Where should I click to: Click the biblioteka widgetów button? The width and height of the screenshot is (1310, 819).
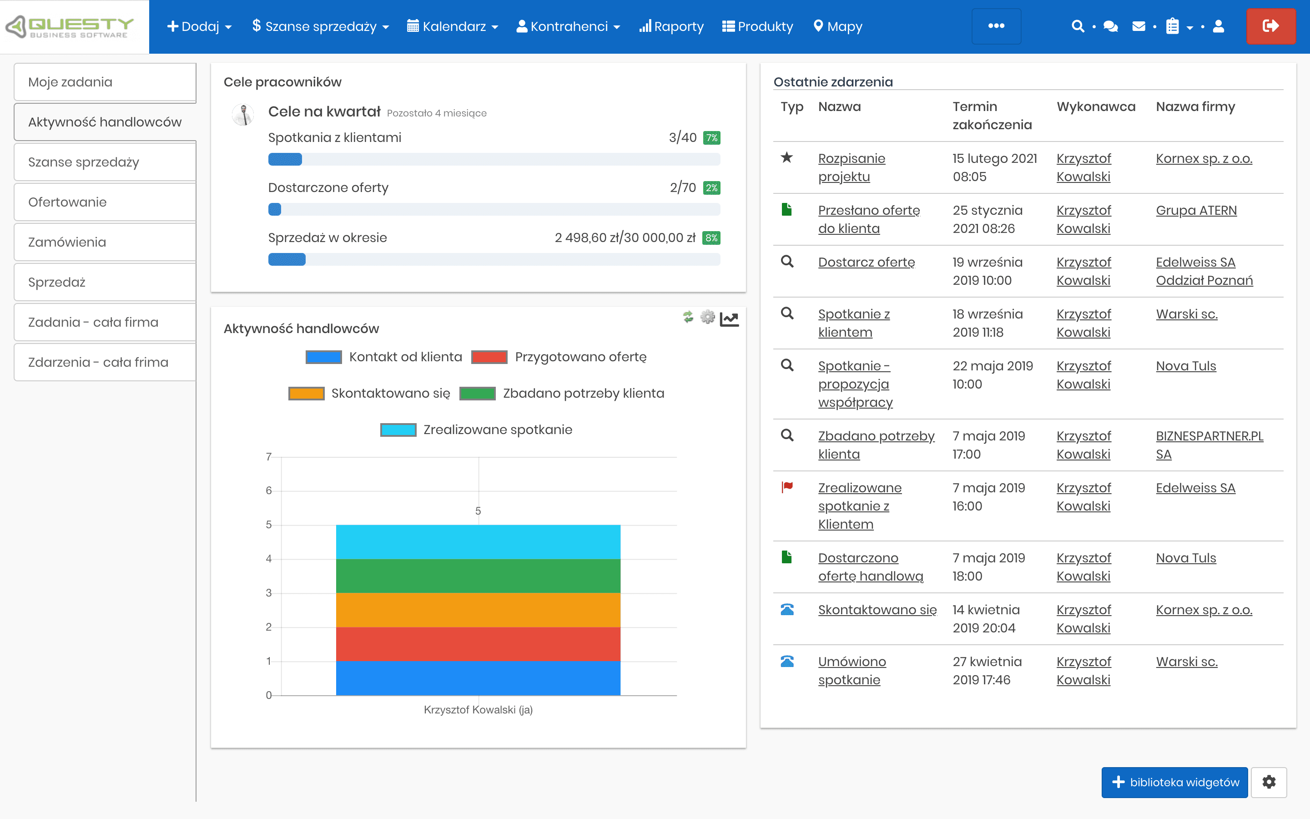(1174, 782)
